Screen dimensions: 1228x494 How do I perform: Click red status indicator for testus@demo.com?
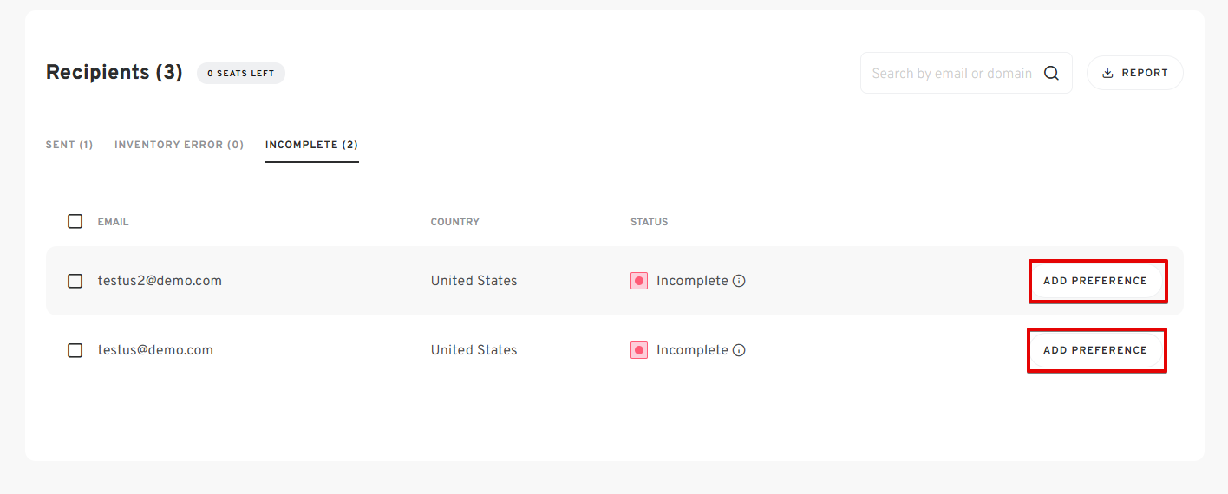639,350
